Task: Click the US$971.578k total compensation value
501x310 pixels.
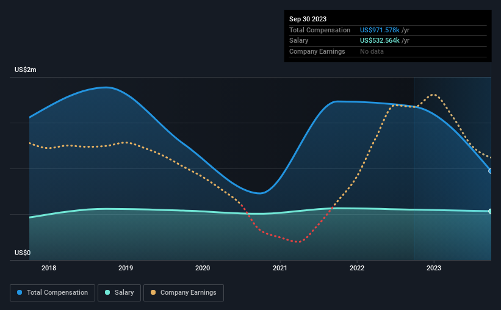Action: coord(380,30)
